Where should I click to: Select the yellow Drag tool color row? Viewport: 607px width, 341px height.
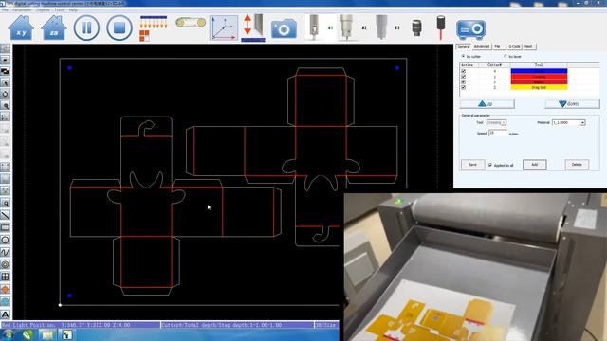click(539, 87)
